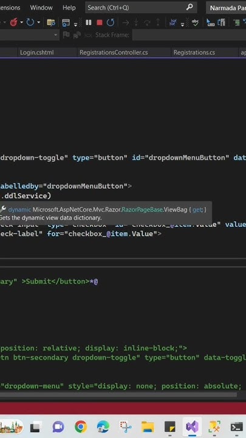Click the abc spell checker icon
This screenshot has width=246, height=438.
point(195,23)
